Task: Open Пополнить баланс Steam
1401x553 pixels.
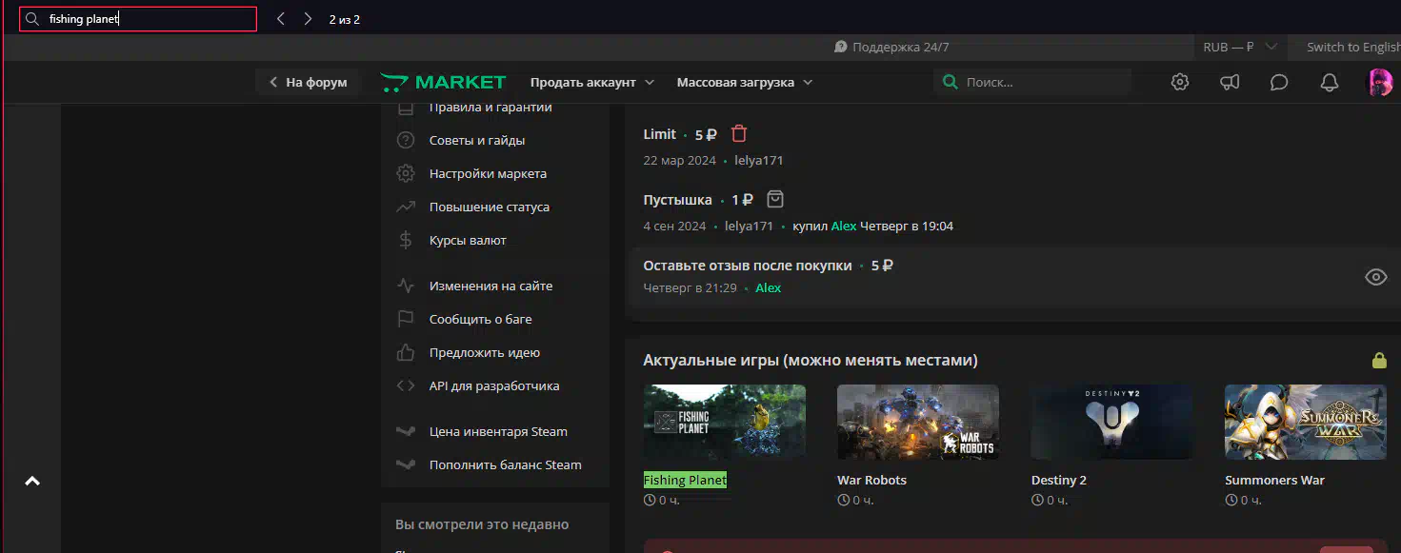Action: pyautogui.click(x=506, y=464)
